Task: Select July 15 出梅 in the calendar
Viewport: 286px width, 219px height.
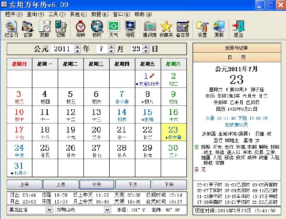Action: click(148, 114)
